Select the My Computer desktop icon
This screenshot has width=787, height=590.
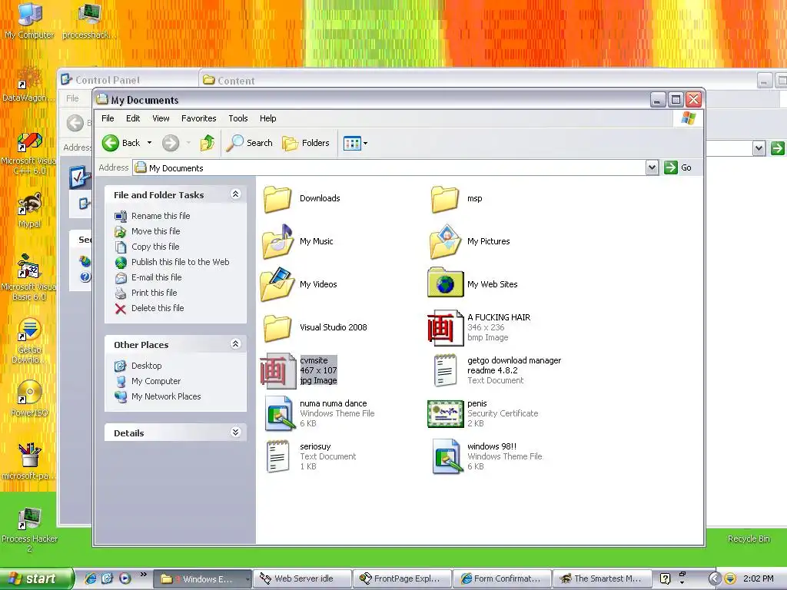coord(30,21)
